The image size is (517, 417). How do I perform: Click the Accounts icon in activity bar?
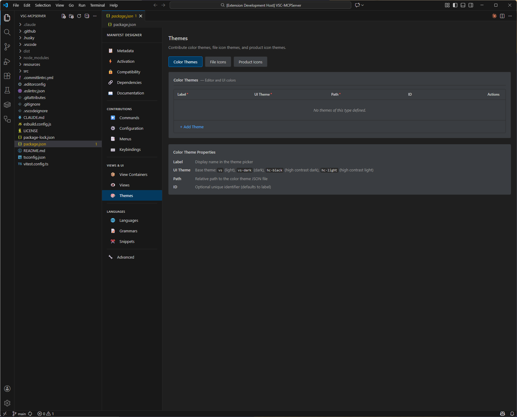coord(7,389)
